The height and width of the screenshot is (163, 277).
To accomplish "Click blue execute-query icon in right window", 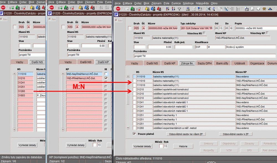I will [153, 9].
